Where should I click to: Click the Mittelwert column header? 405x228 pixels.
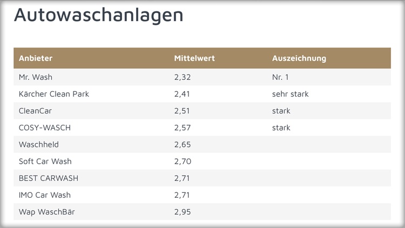pyautogui.click(x=194, y=58)
